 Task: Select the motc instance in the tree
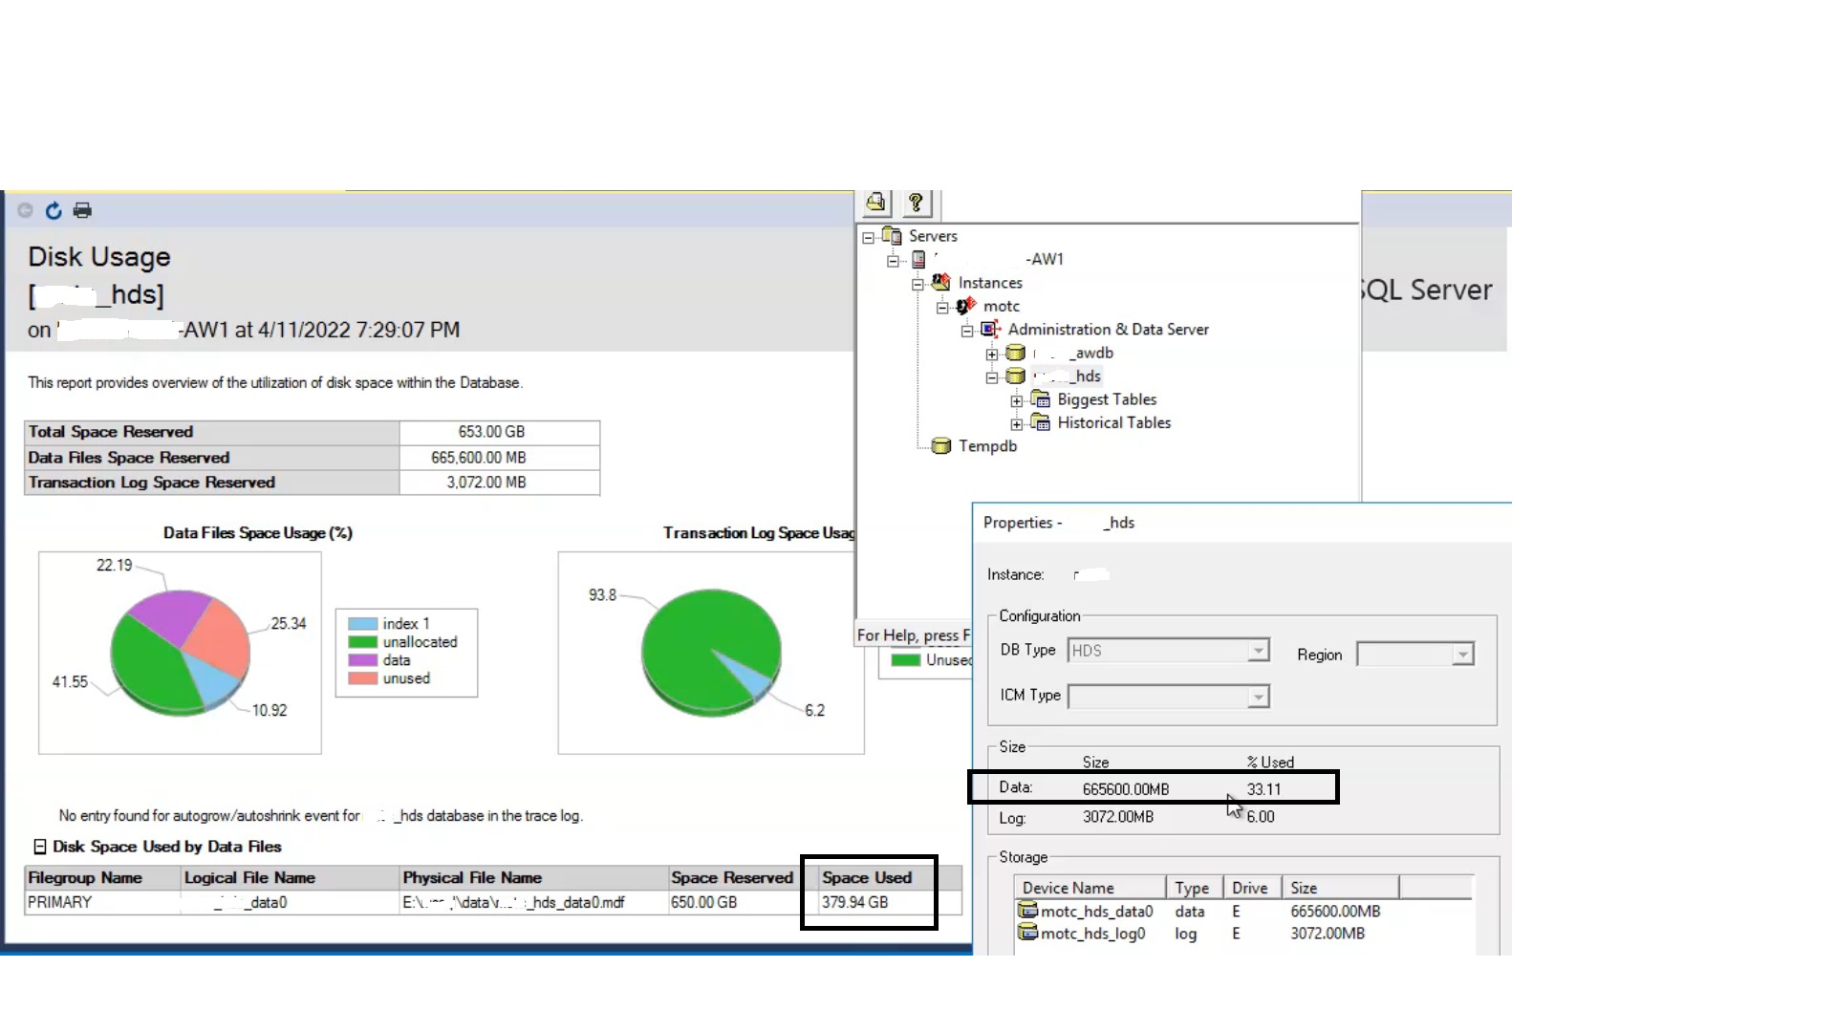point(1000,306)
